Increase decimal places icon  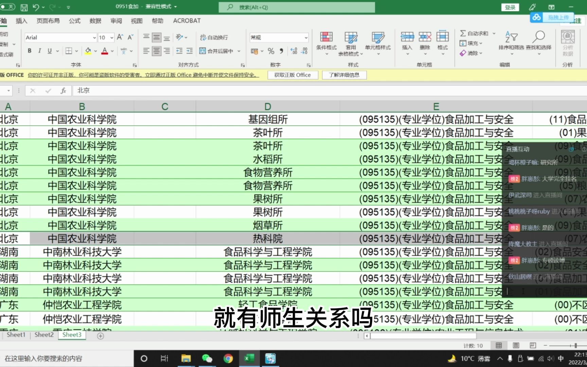(294, 51)
